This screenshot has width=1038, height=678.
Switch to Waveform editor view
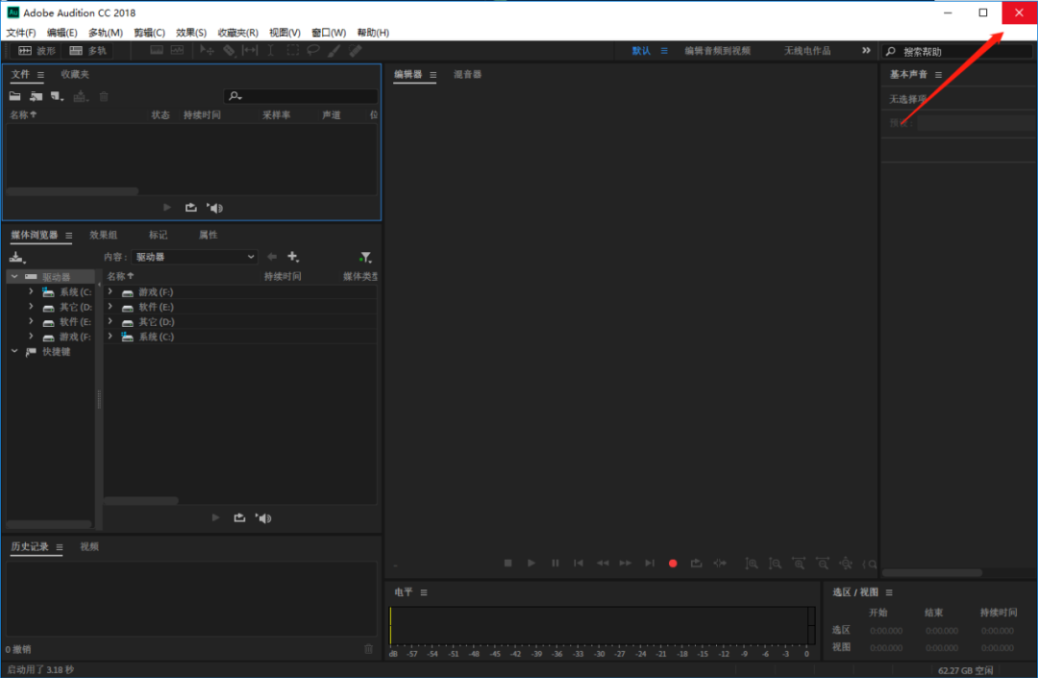point(37,51)
